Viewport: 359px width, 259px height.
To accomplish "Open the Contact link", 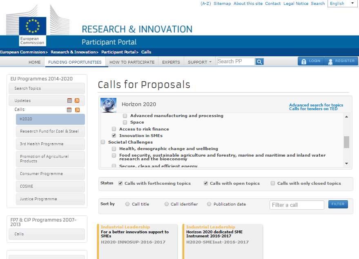I will [x=273, y=3].
